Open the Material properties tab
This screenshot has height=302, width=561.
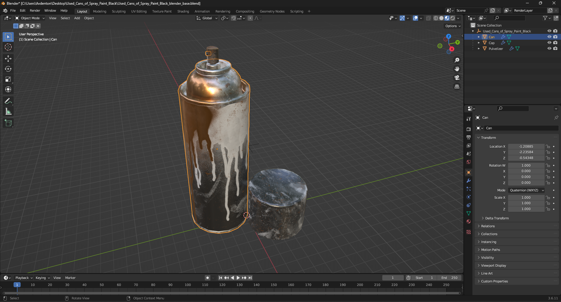pyautogui.click(x=469, y=221)
